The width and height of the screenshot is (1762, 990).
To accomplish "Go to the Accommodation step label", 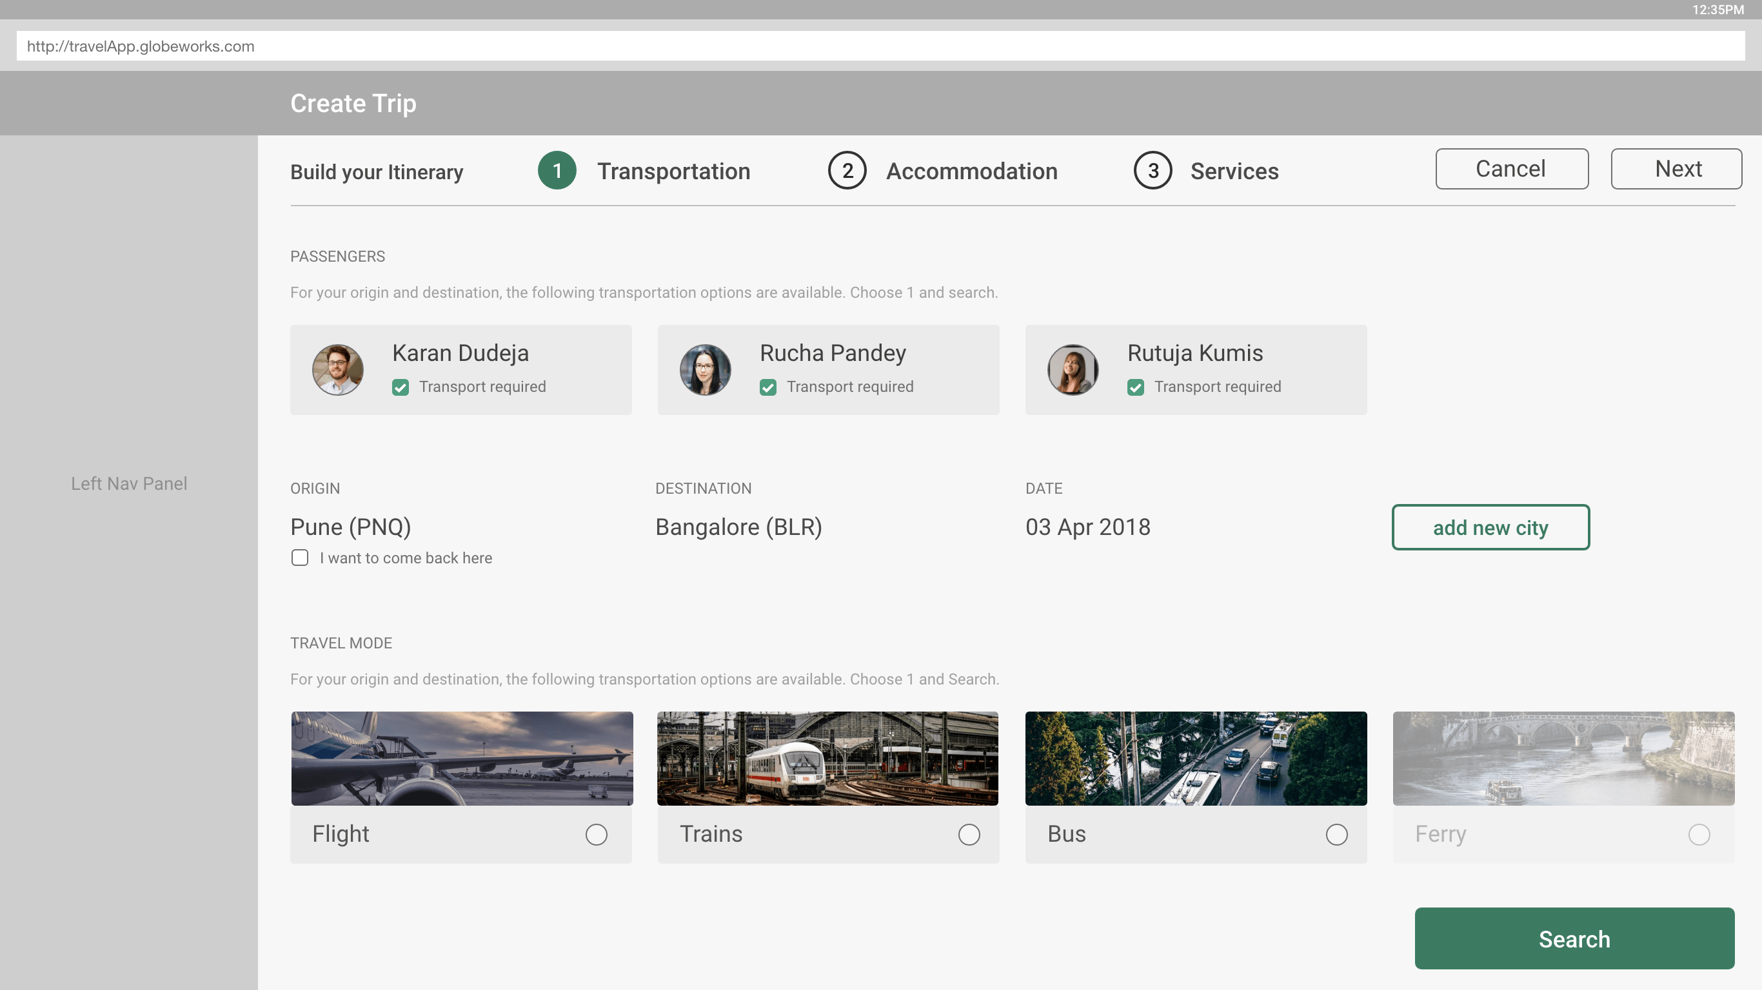I will (x=972, y=171).
